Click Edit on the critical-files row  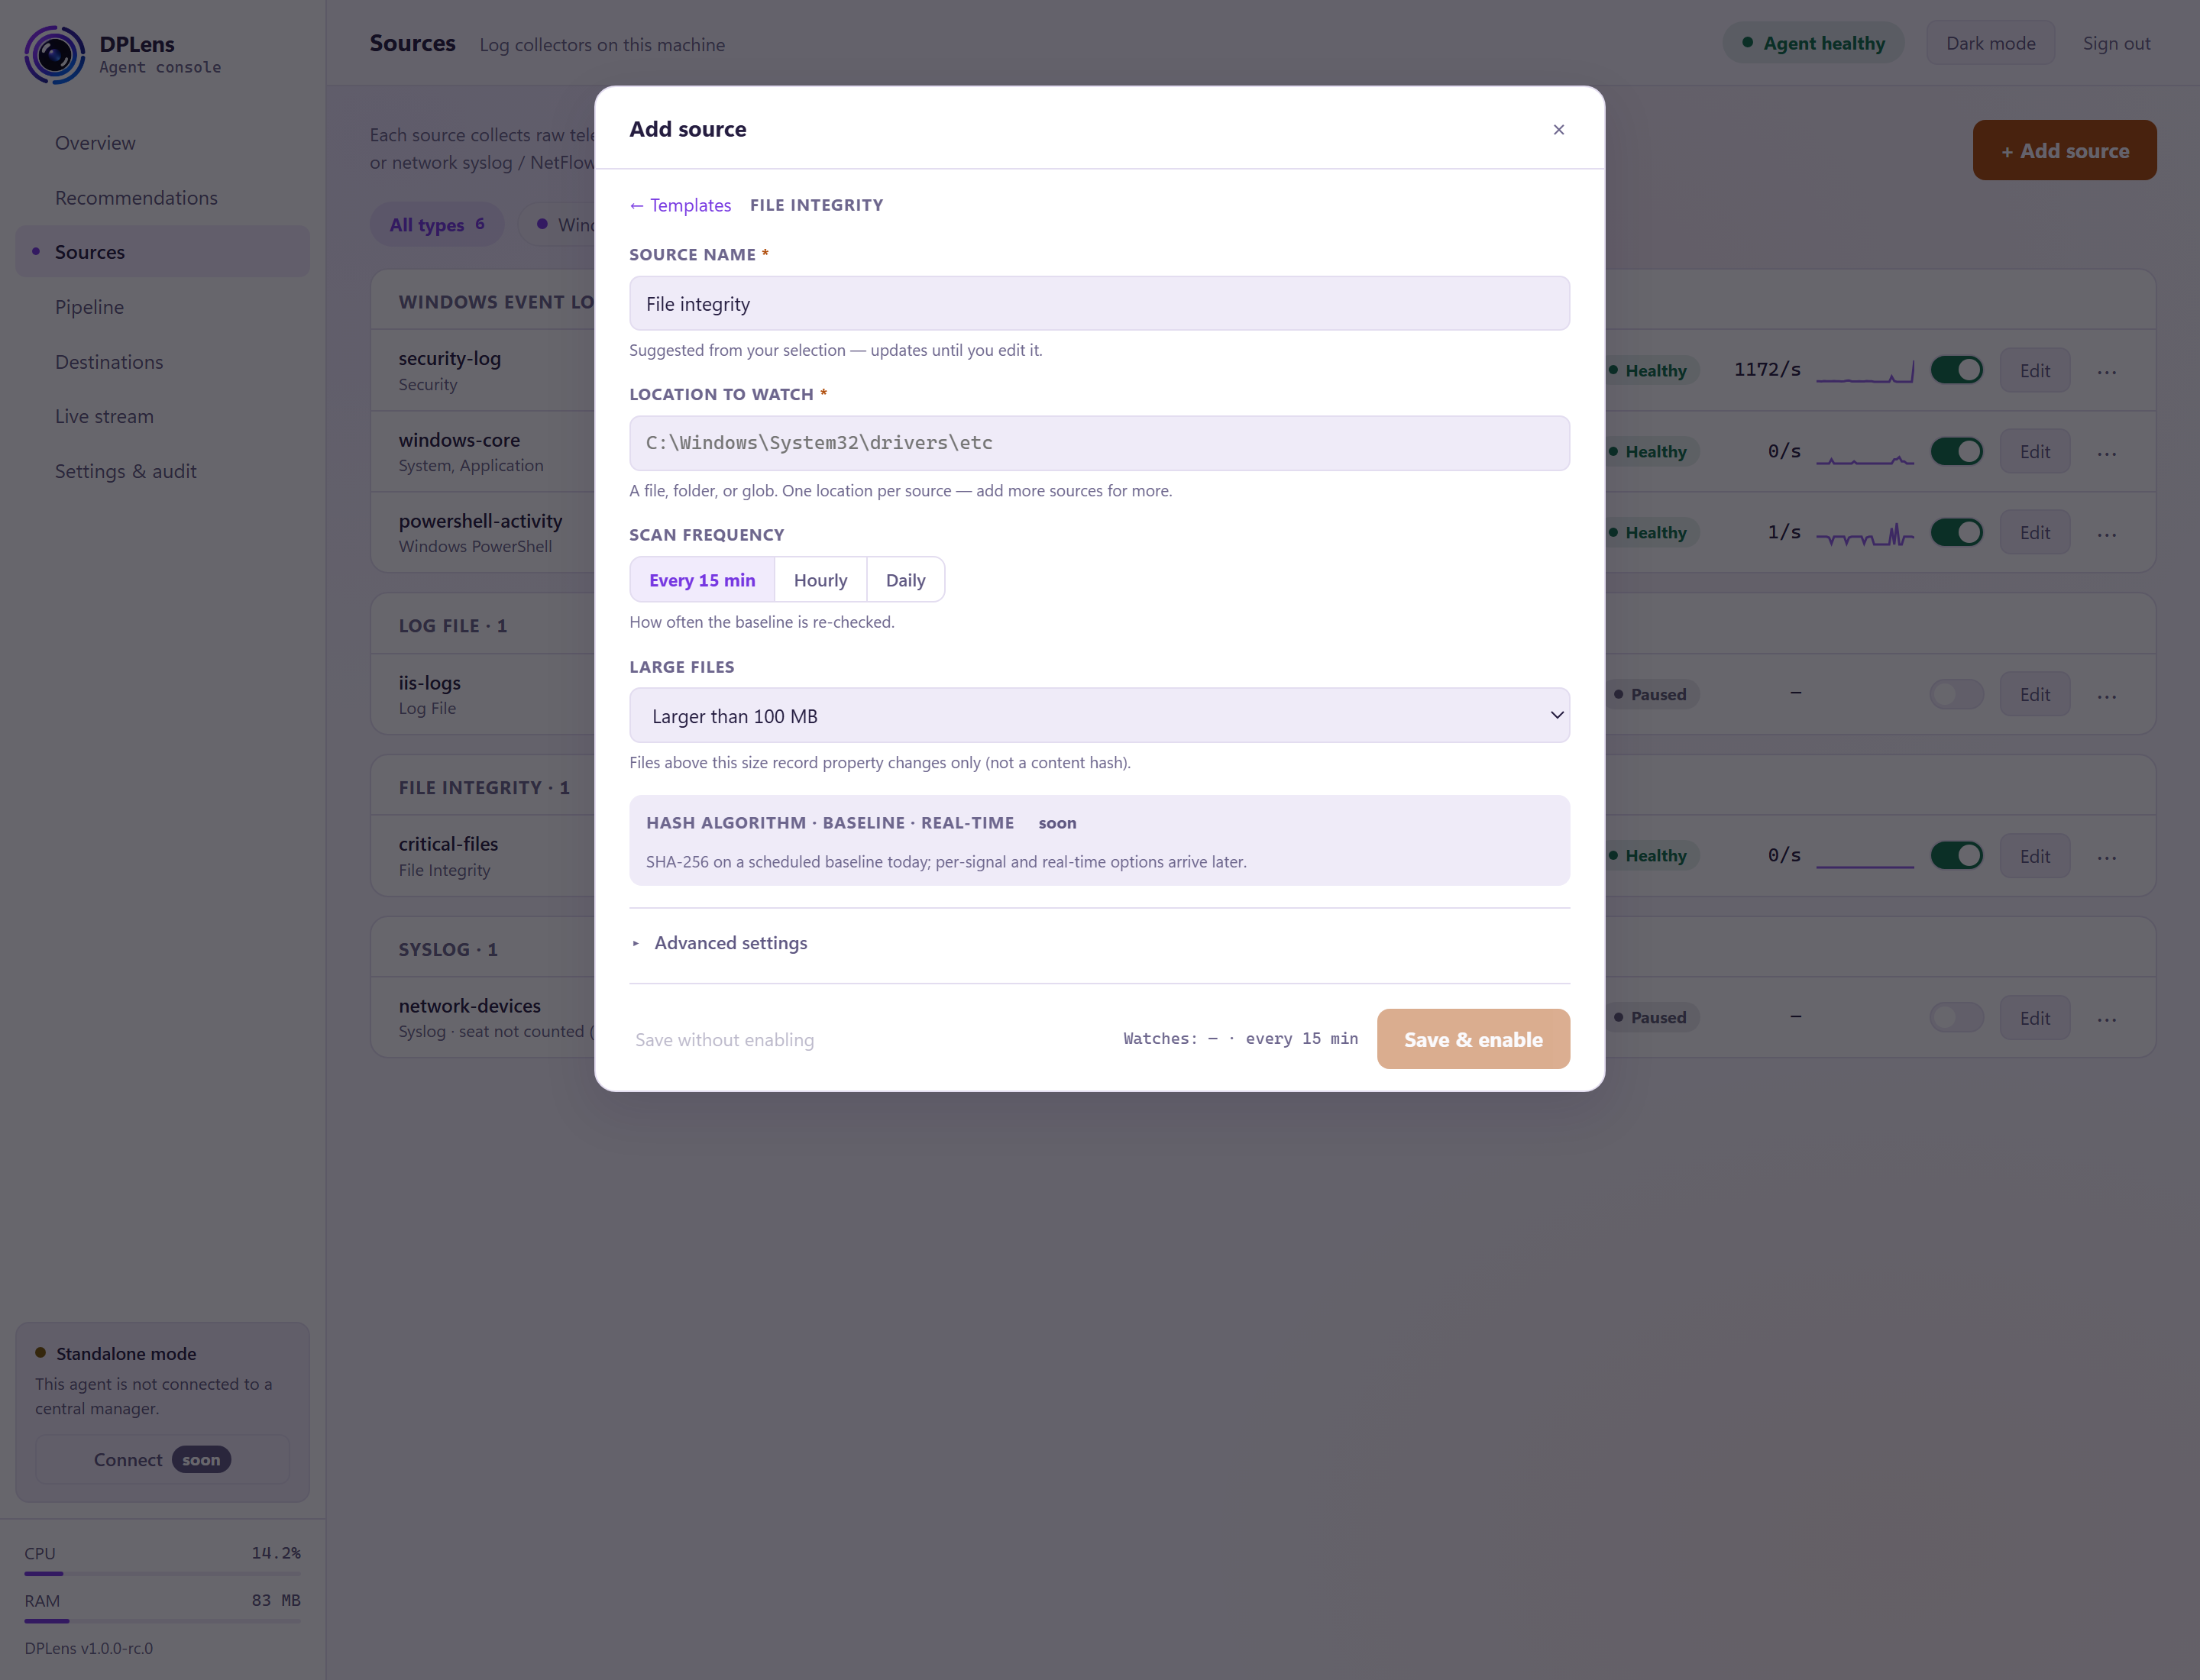(2034, 856)
